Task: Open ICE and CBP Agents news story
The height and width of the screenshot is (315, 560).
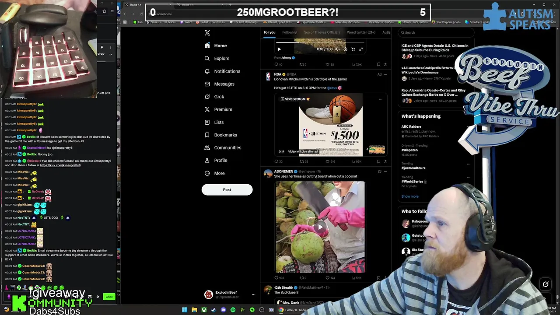Action: [x=435, y=48]
